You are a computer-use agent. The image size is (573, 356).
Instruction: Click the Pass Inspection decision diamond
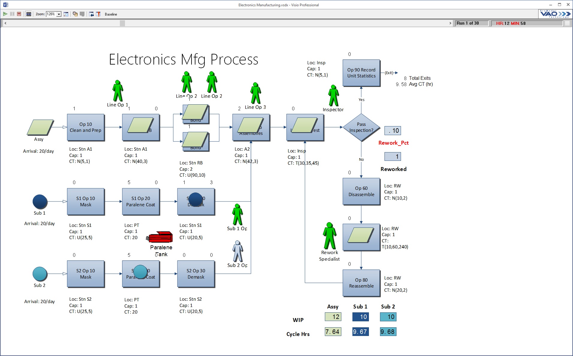(361, 127)
